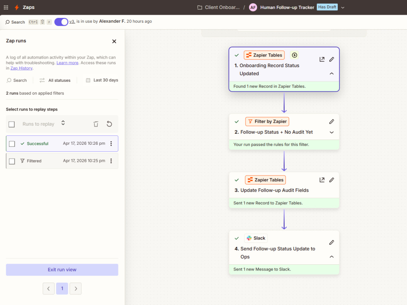Click the Zaps title text
Viewport: 407px width, 305px height.
click(28, 7)
